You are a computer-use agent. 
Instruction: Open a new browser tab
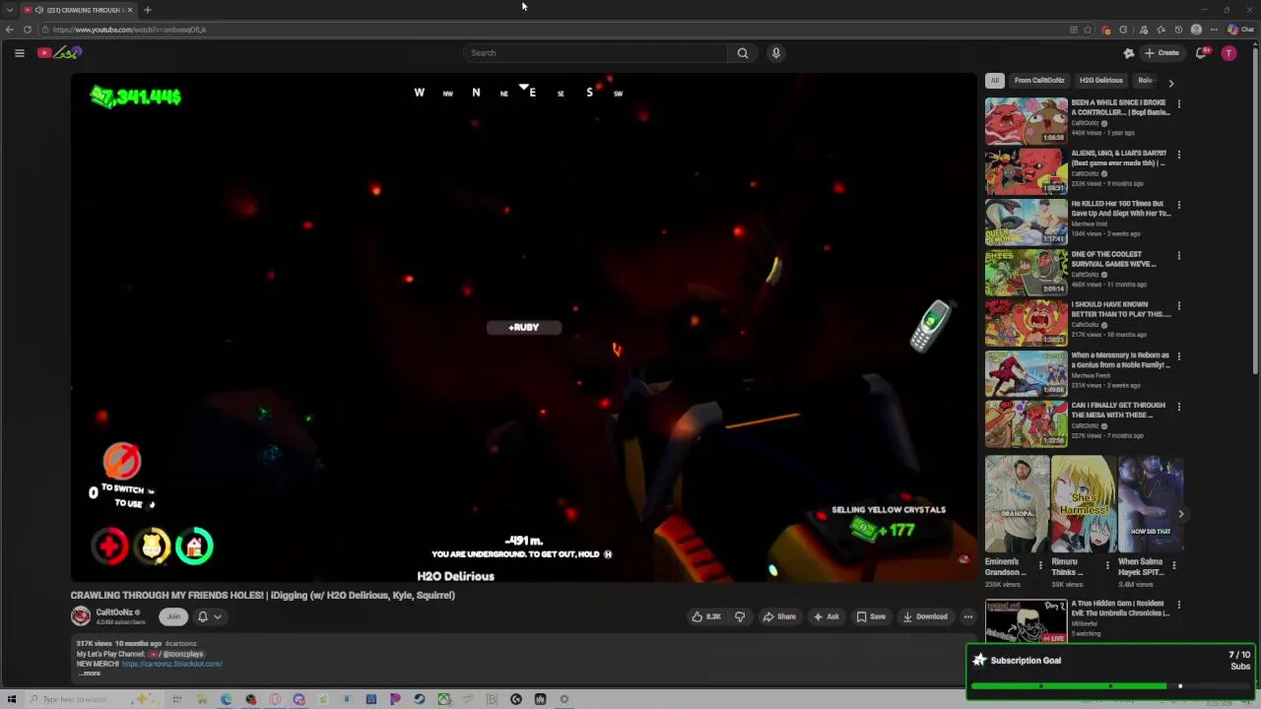(148, 10)
